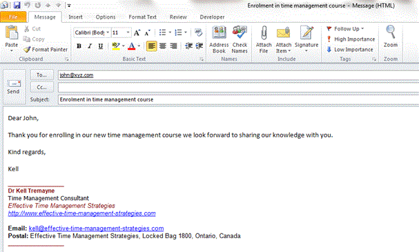Shrink the font size
This screenshot has height=252, width=419.
click(x=147, y=33)
